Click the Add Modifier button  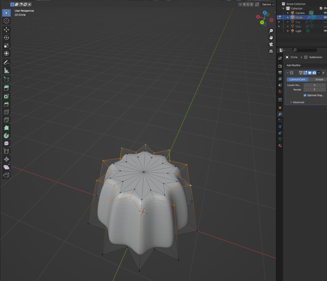click(x=306, y=65)
